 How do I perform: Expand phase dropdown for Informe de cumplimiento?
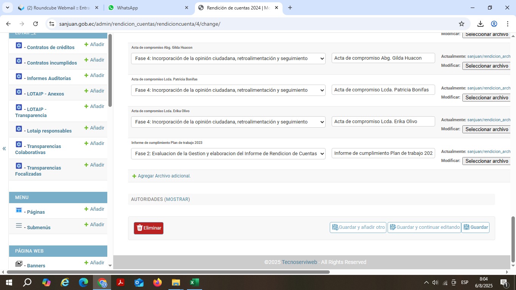coord(228,154)
